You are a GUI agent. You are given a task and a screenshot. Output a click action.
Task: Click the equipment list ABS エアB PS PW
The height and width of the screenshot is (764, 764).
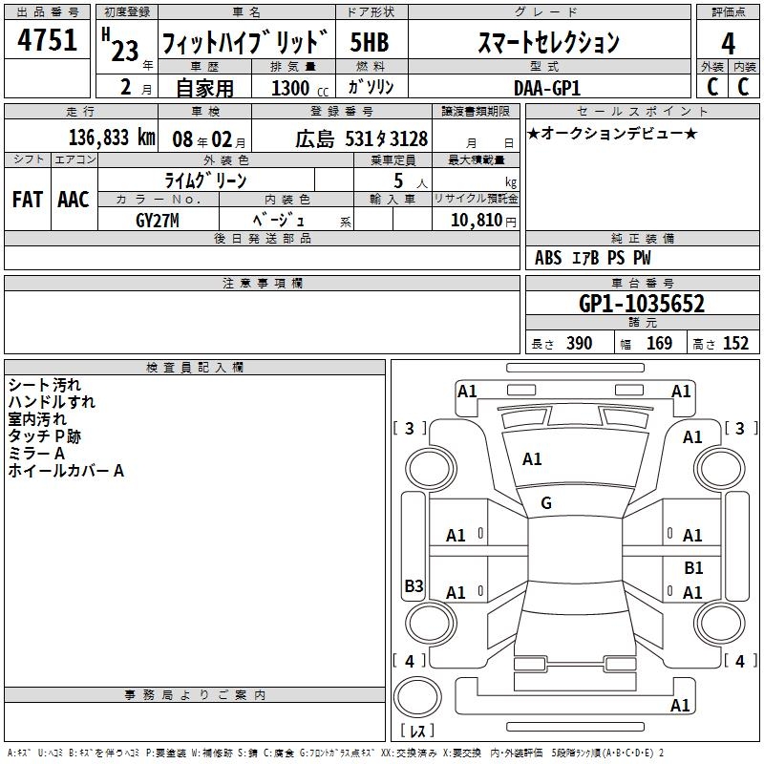[x=592, y=258]
